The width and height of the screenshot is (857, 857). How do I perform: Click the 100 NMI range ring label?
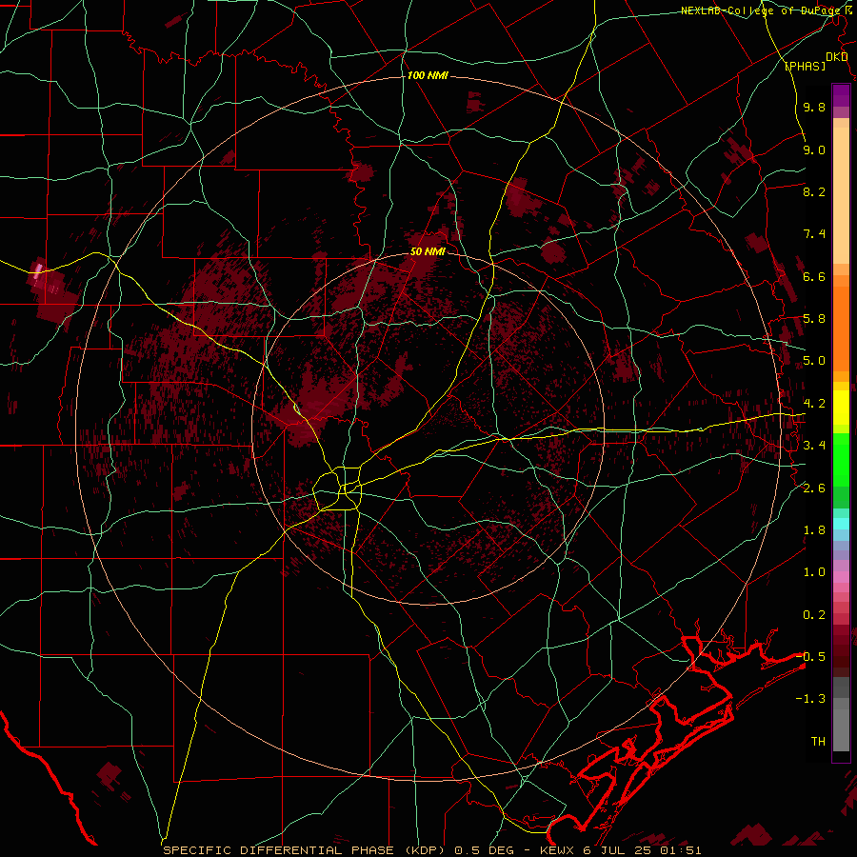click(x=428, y=75)
